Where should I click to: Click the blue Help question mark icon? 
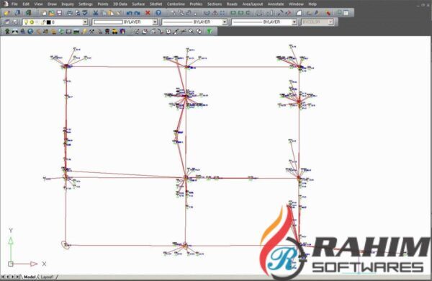[158, 13]
